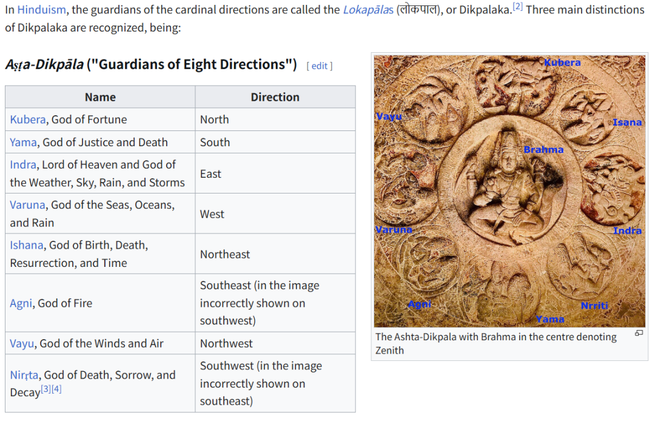Open the Indra link in the table
Screen dimensions: 655x424
(x=23, y=164)
